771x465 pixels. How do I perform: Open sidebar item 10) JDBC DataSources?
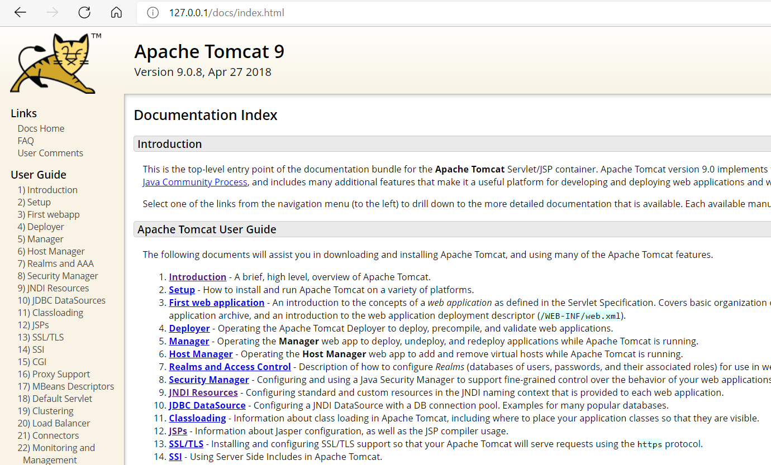point(61,300)
